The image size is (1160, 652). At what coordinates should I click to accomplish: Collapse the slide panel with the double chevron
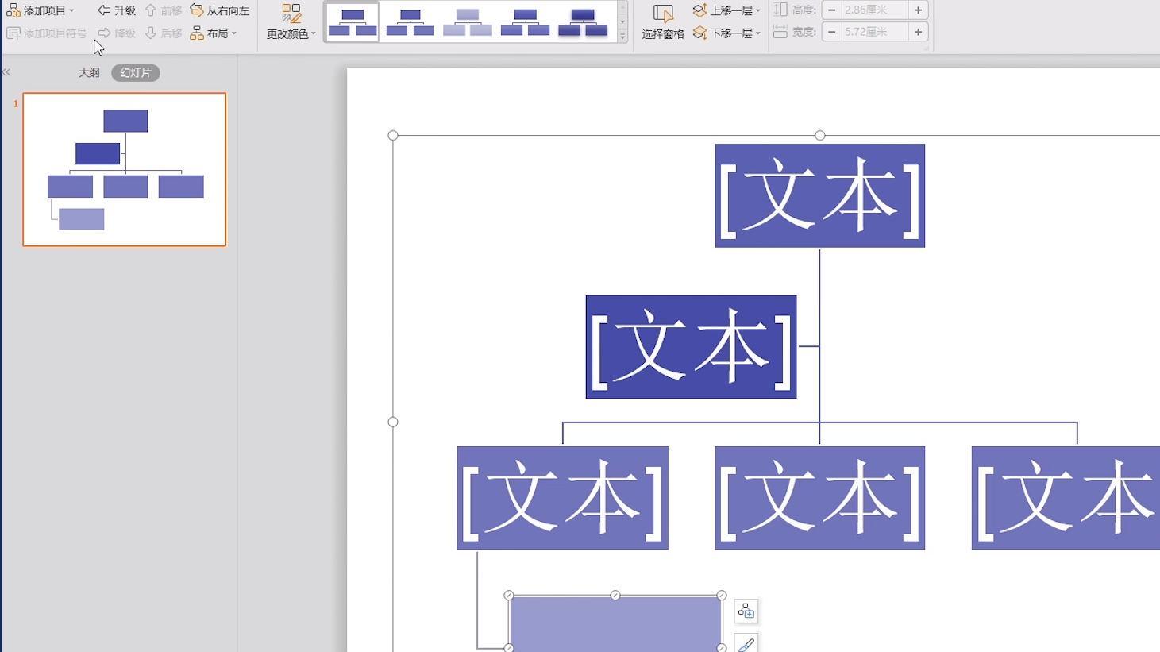[x=6, y=72]
